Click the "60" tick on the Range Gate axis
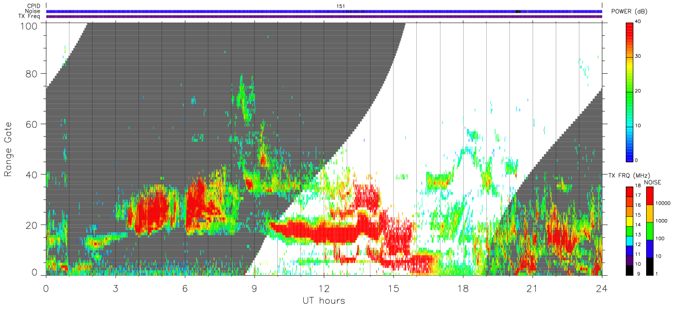 [x=32, y=124]
